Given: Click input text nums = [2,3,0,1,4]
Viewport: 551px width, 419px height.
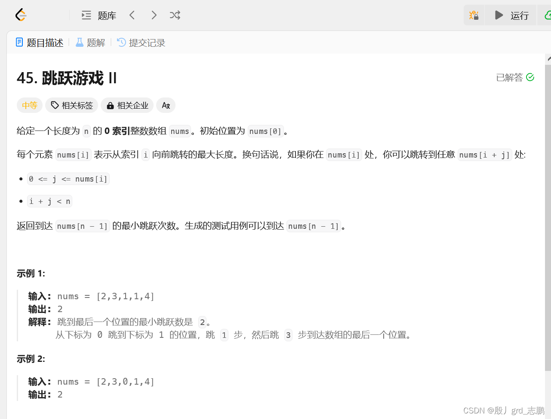Looking at the screenshot, I should [x=106, y=382].
